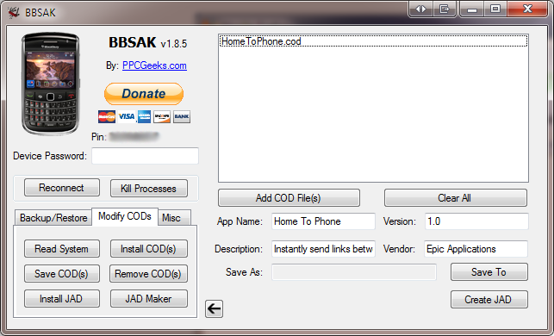
Task: Click the American Express card icon
Action: tap(144, 116)
